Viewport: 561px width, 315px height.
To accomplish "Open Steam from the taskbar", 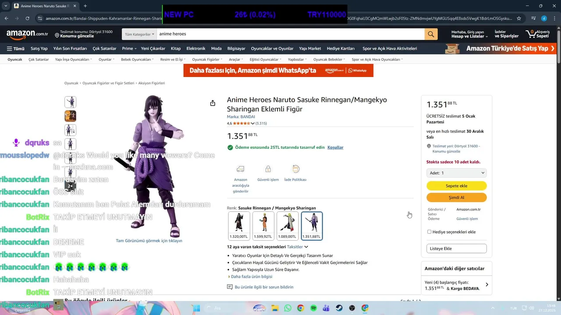I will tap(339, 308).
